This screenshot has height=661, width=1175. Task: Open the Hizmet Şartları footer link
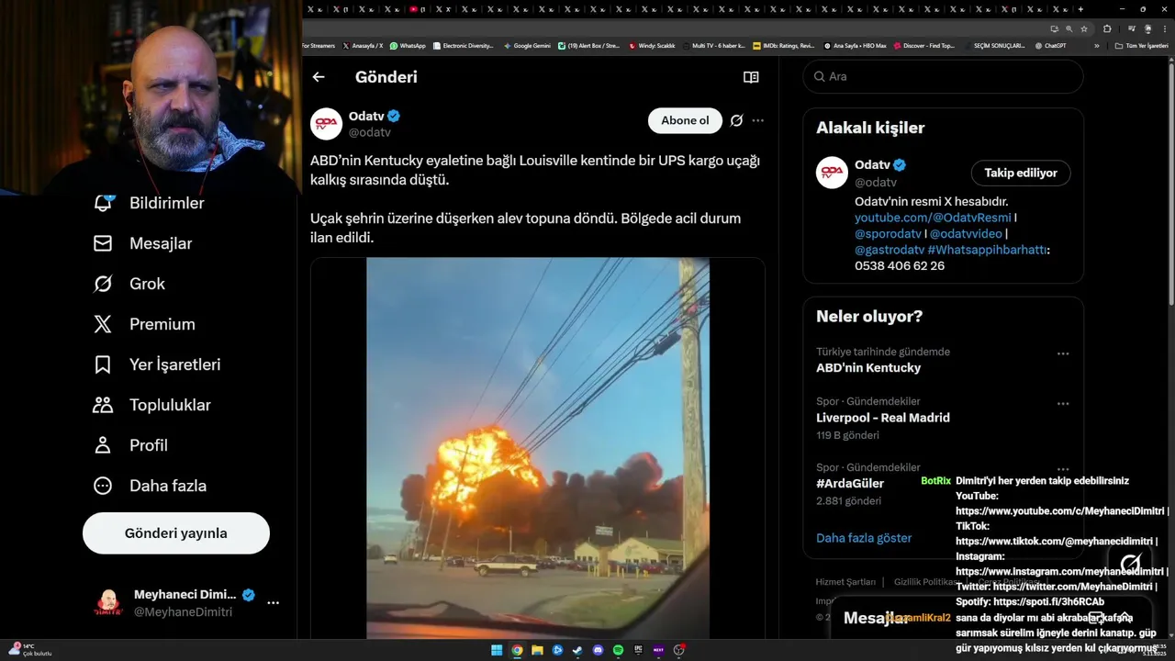click(x=845, y=582)
